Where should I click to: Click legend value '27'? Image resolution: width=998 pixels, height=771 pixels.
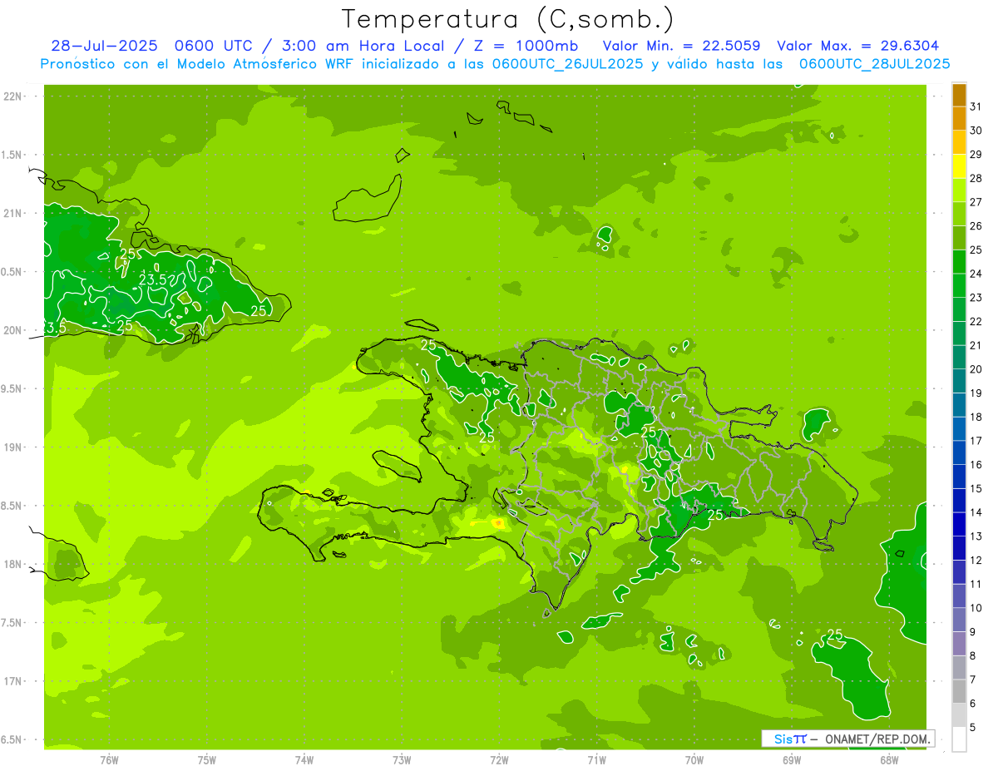pos(976,202)
